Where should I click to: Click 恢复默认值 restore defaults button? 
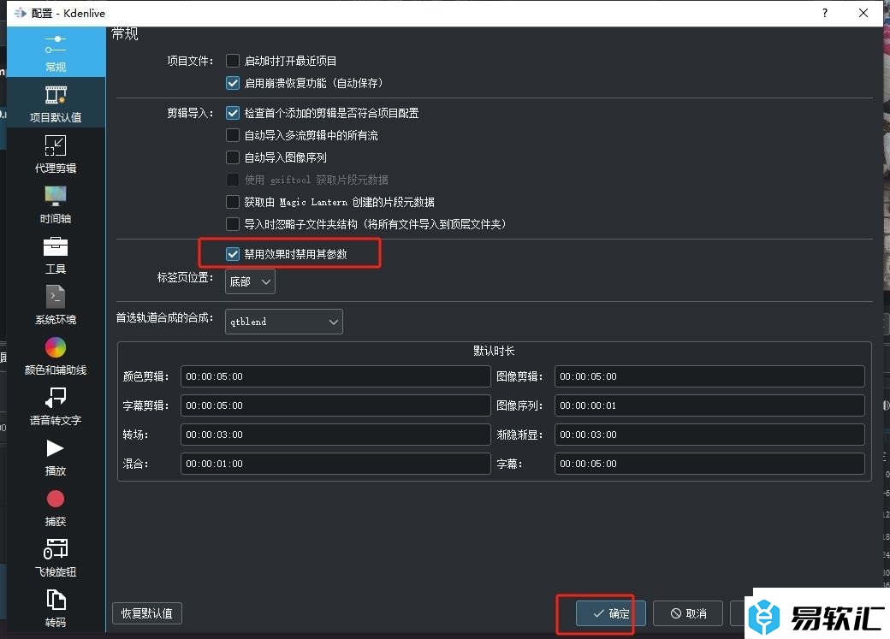[147, 613]
